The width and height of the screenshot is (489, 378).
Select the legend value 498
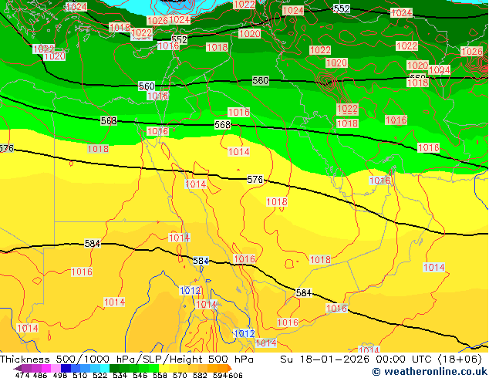pos(60,375)
